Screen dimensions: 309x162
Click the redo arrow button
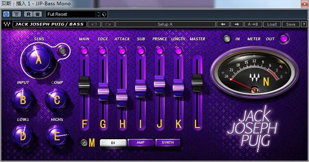[x=108, y=24]
